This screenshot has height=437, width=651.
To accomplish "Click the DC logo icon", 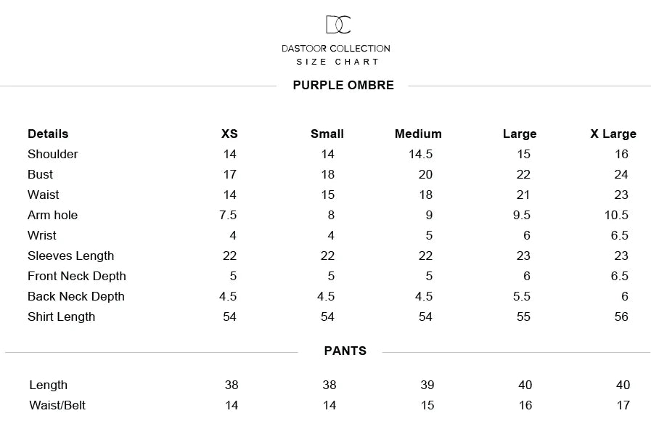I will tap(338, 25).
